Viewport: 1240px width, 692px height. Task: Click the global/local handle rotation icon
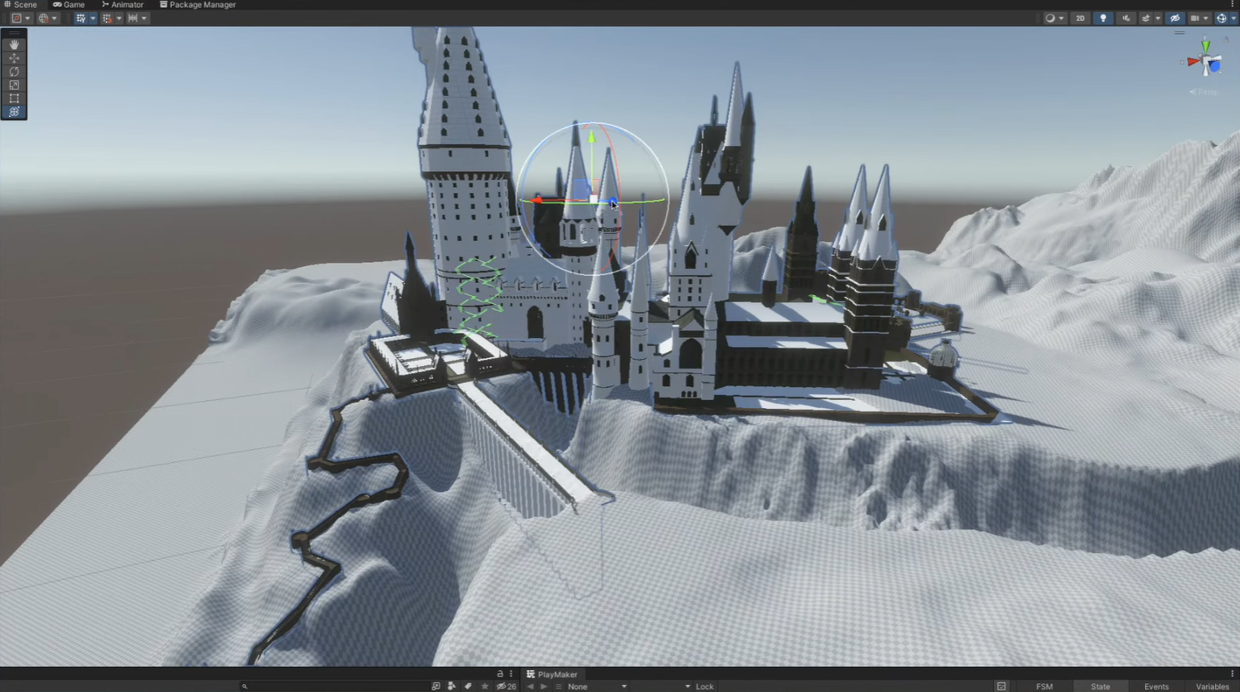(x=43, y=19)
